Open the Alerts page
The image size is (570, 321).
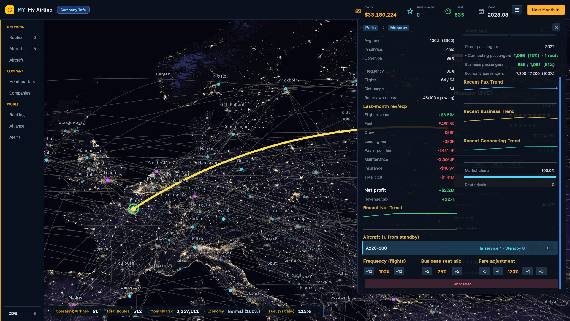tap(22, 137)
